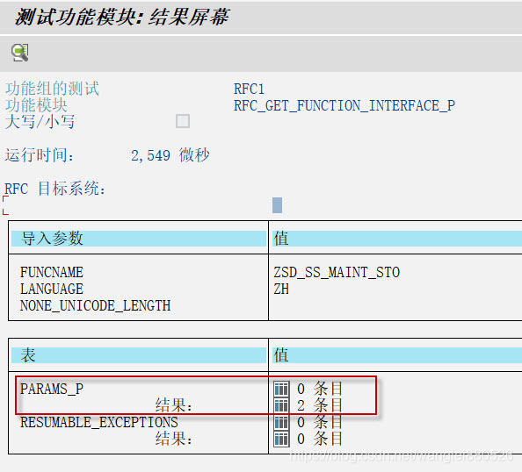Viewport: 522px width, 472px height.
Task: Click the FUNCNAME value ZSD_SS_MAINT_STO
Action: pyautogui.click(x=337, y=273)
